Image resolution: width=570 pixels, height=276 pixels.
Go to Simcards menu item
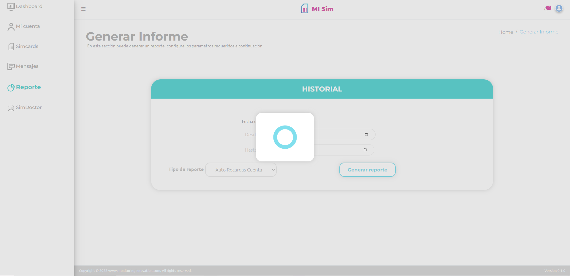[x=27, y=46]
